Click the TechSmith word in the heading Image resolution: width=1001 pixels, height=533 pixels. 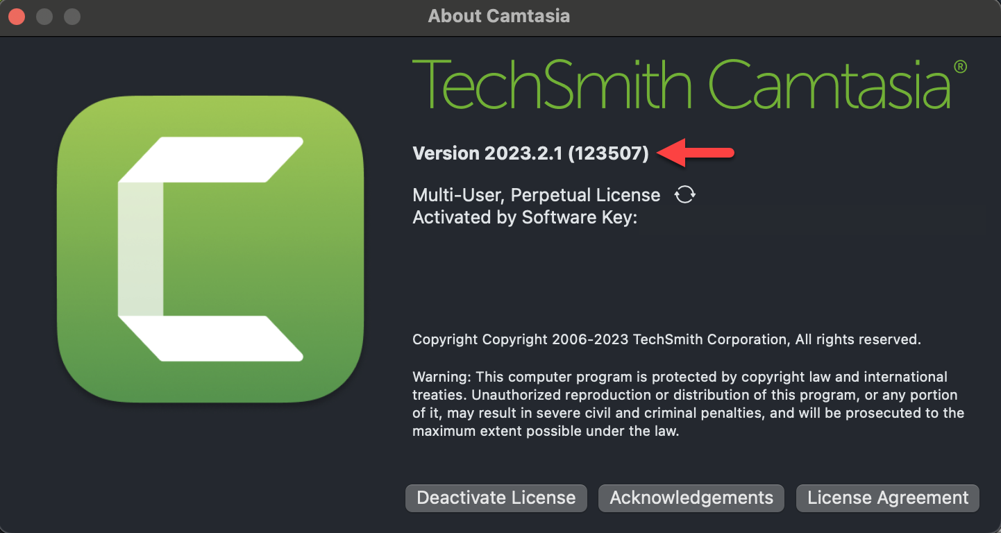pos(553,85)
